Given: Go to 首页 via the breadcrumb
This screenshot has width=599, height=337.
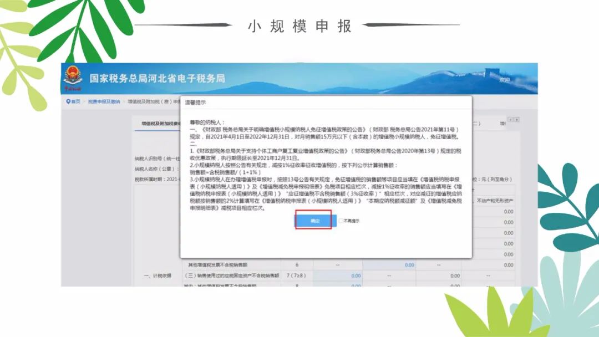Looking at the screenshot, I should point(75,101).
